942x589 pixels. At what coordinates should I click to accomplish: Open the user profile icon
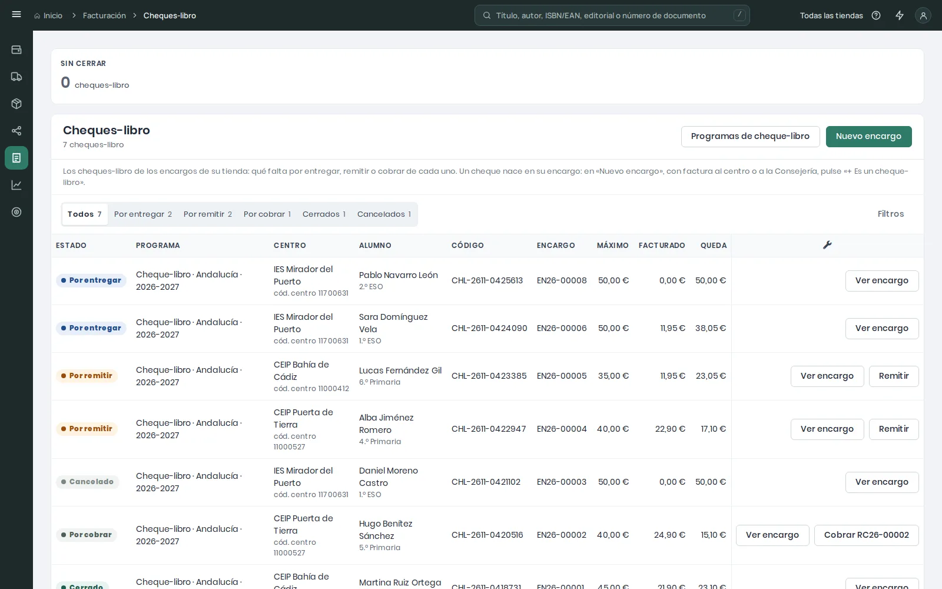923,15
